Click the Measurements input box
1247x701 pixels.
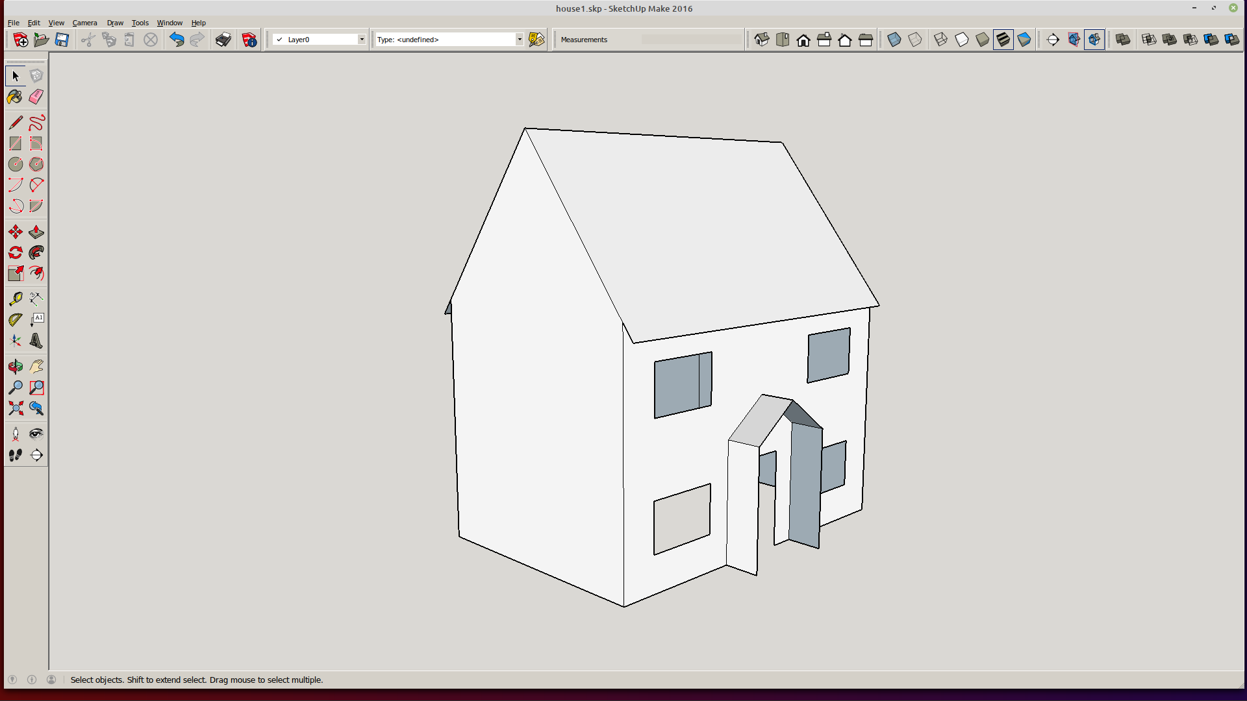692,40
